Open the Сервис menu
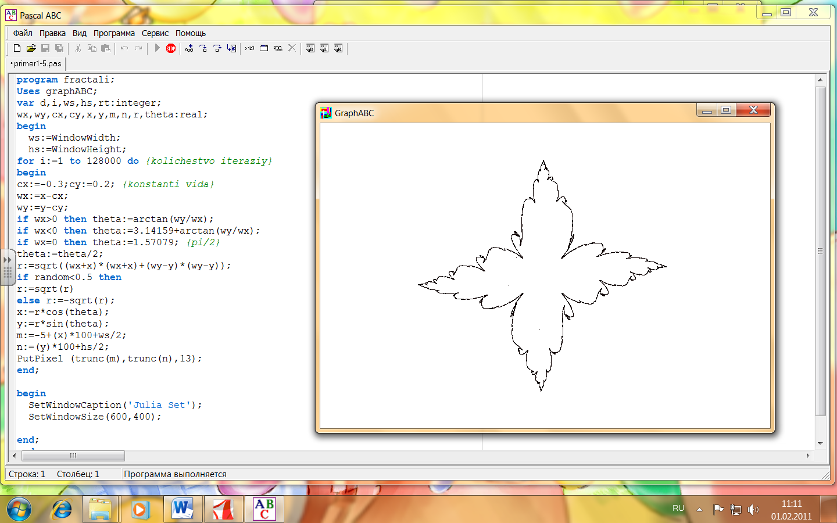Screen dimensions: 837x523 [x=155, y=33]
